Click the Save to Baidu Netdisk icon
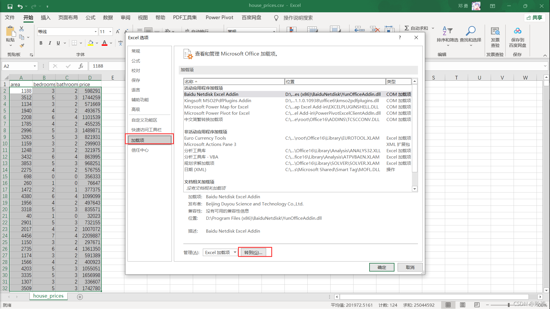This screenshot has height=309, width=550. click(x=517, y=31)
